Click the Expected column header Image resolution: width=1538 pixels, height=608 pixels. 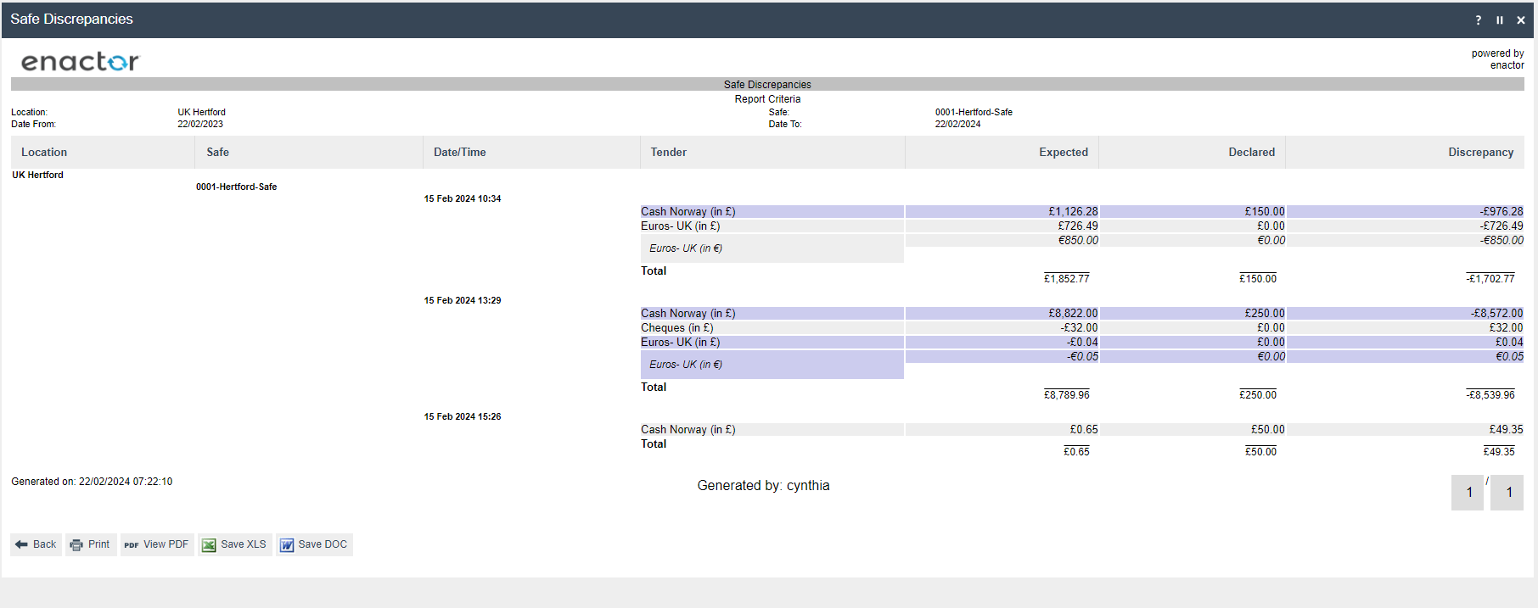1063,153
